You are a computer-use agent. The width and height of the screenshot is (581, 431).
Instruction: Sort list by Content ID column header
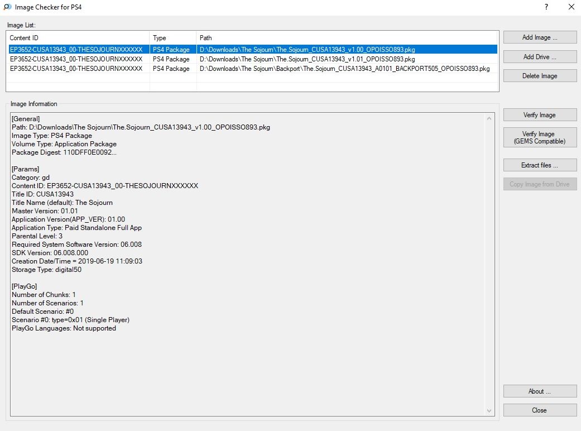[78, 38]
